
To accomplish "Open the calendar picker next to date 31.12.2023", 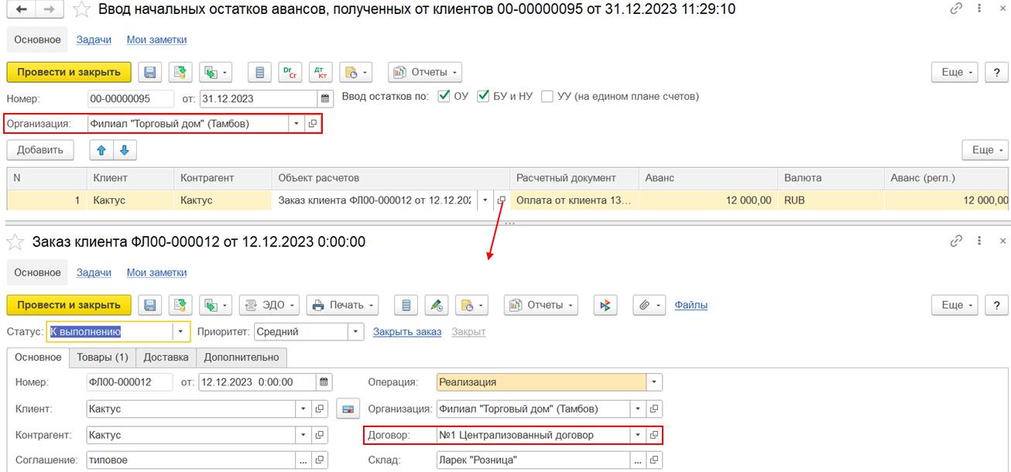I will click(324, 98).
